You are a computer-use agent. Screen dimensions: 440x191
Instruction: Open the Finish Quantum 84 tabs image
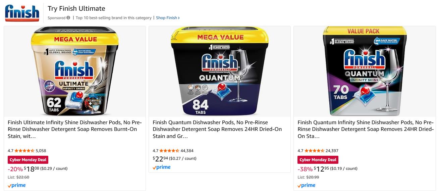pos(220,71)
